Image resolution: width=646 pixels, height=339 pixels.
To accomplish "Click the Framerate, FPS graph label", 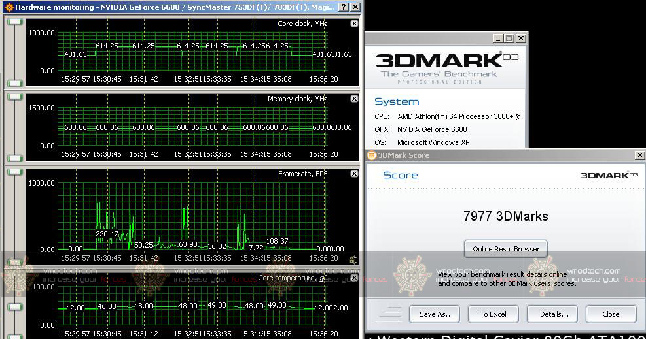I will tap(302, 174).
